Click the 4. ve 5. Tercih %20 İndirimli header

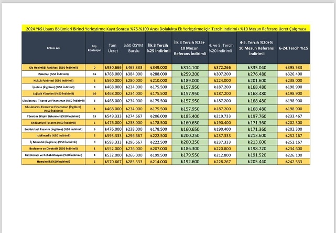[222, 48]
